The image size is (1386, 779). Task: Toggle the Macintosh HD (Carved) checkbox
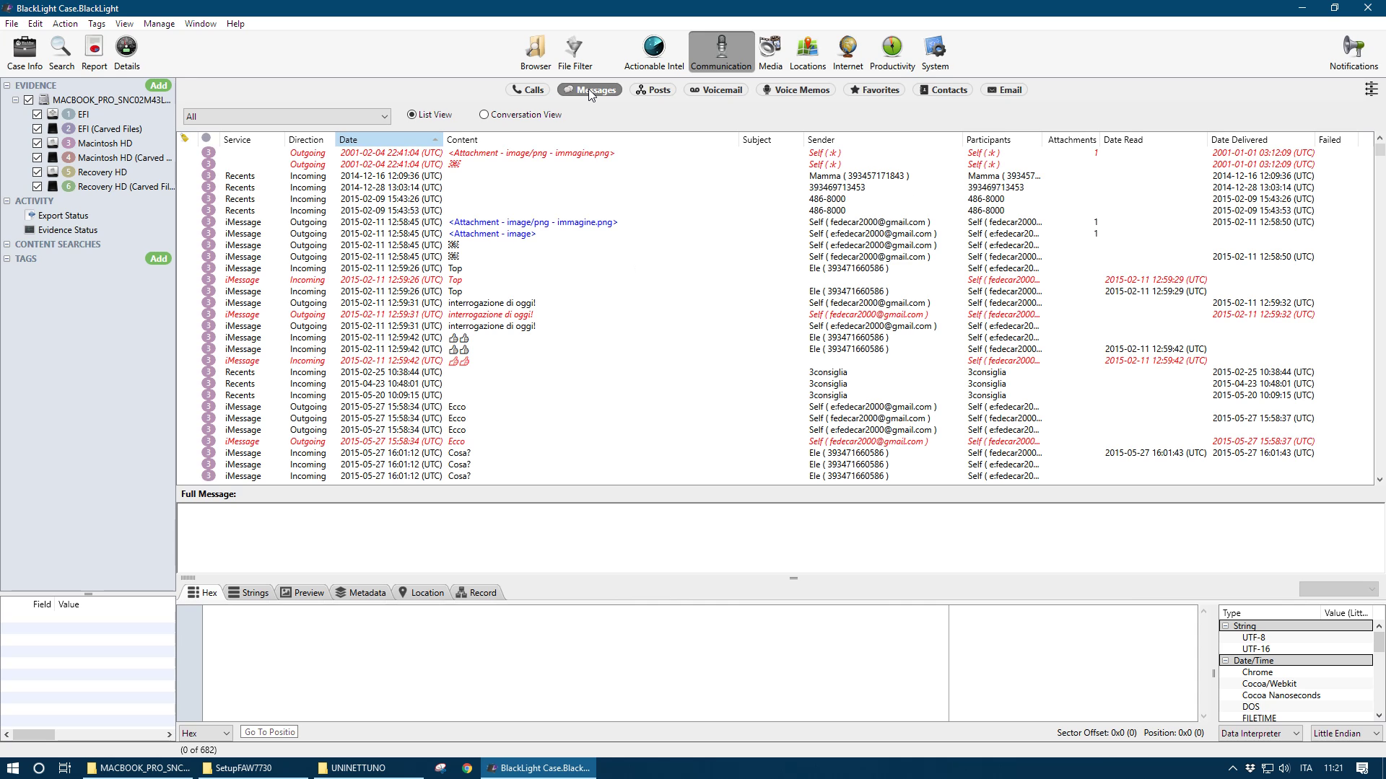point(37,158)
